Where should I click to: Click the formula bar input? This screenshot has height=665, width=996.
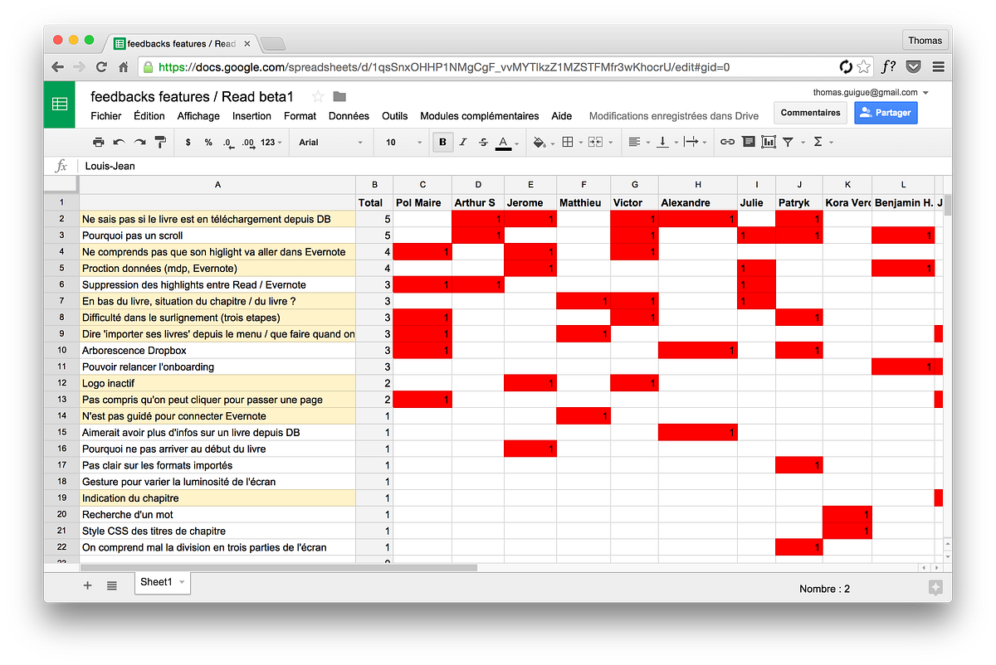coord(515,166)
